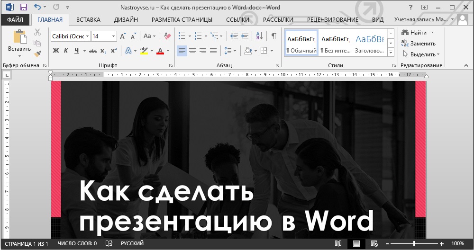Click the zoom slider handle
Screen dimensions: 474x250
414,244
